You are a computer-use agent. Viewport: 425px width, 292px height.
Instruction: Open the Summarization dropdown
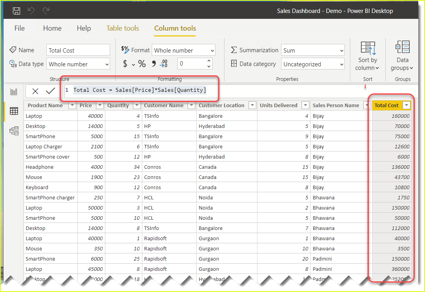[342, 50]
